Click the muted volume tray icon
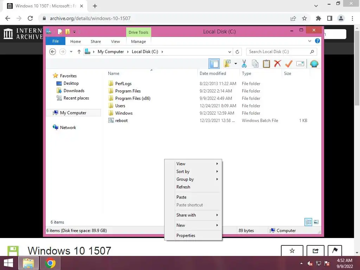Image resolution: width=360 pixels, height=270 pixels. (x=310, y=263)
